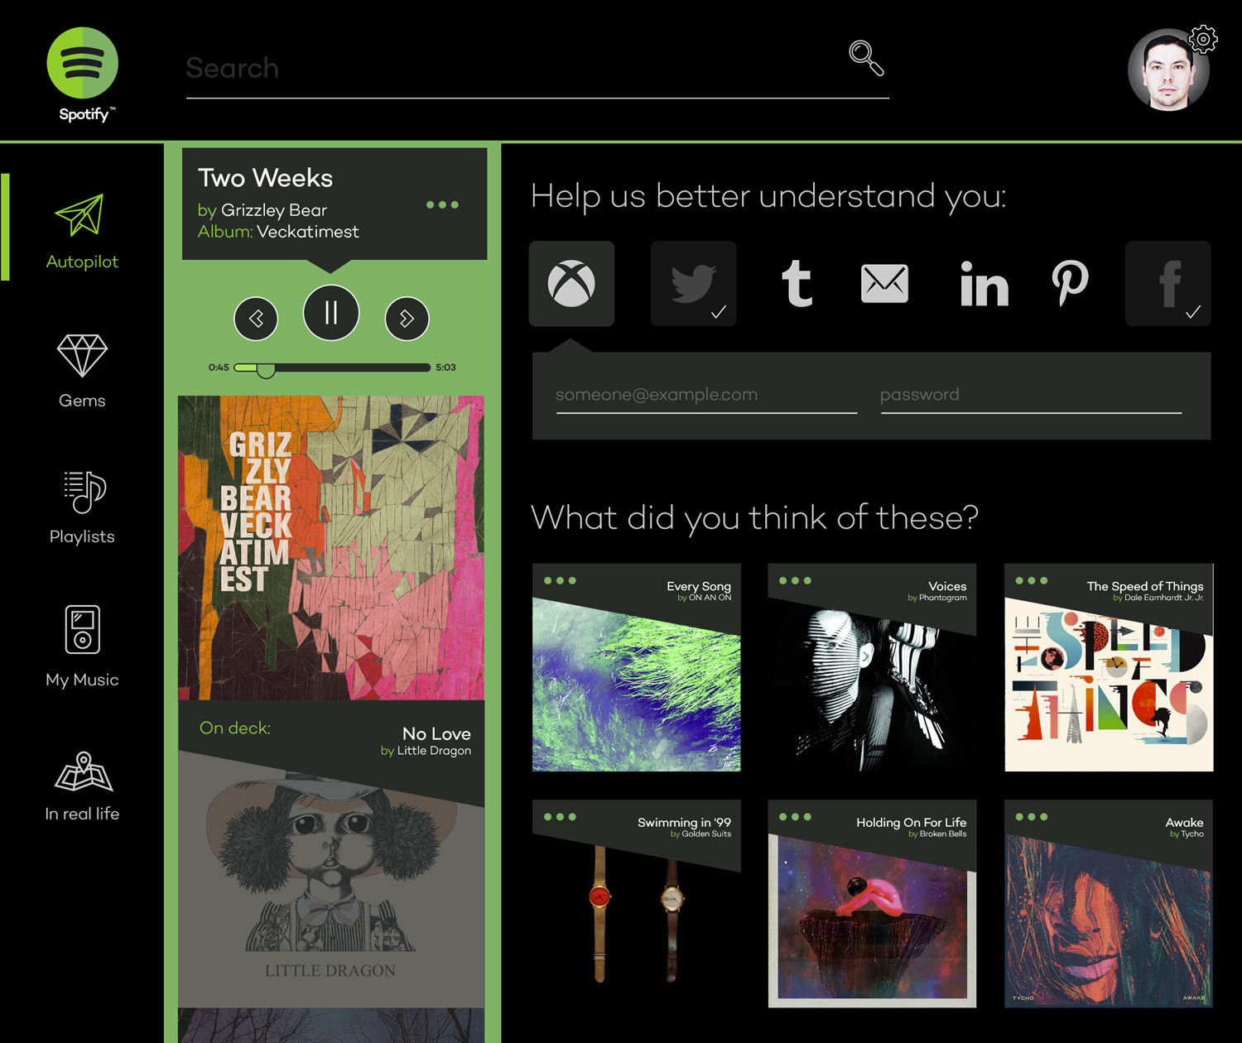This screenshot has height=1043, width=1242.
Task: Click the Two Weeks song title
Action: coord(265,178)
